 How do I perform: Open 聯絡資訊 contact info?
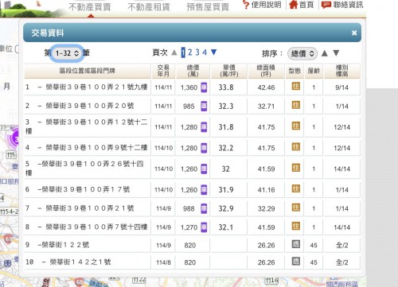coord(348,5)
